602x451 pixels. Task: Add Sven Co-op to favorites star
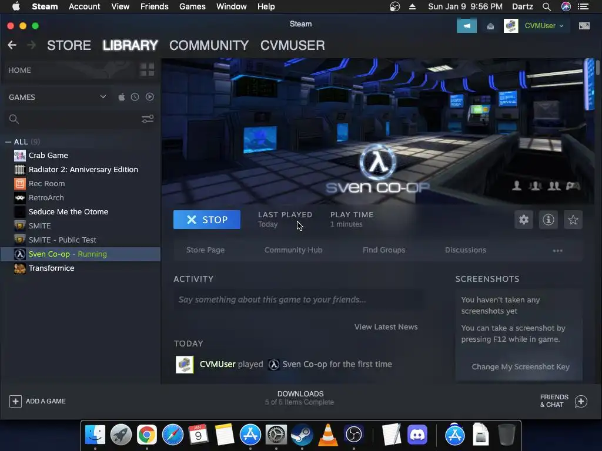click(573, 220)
